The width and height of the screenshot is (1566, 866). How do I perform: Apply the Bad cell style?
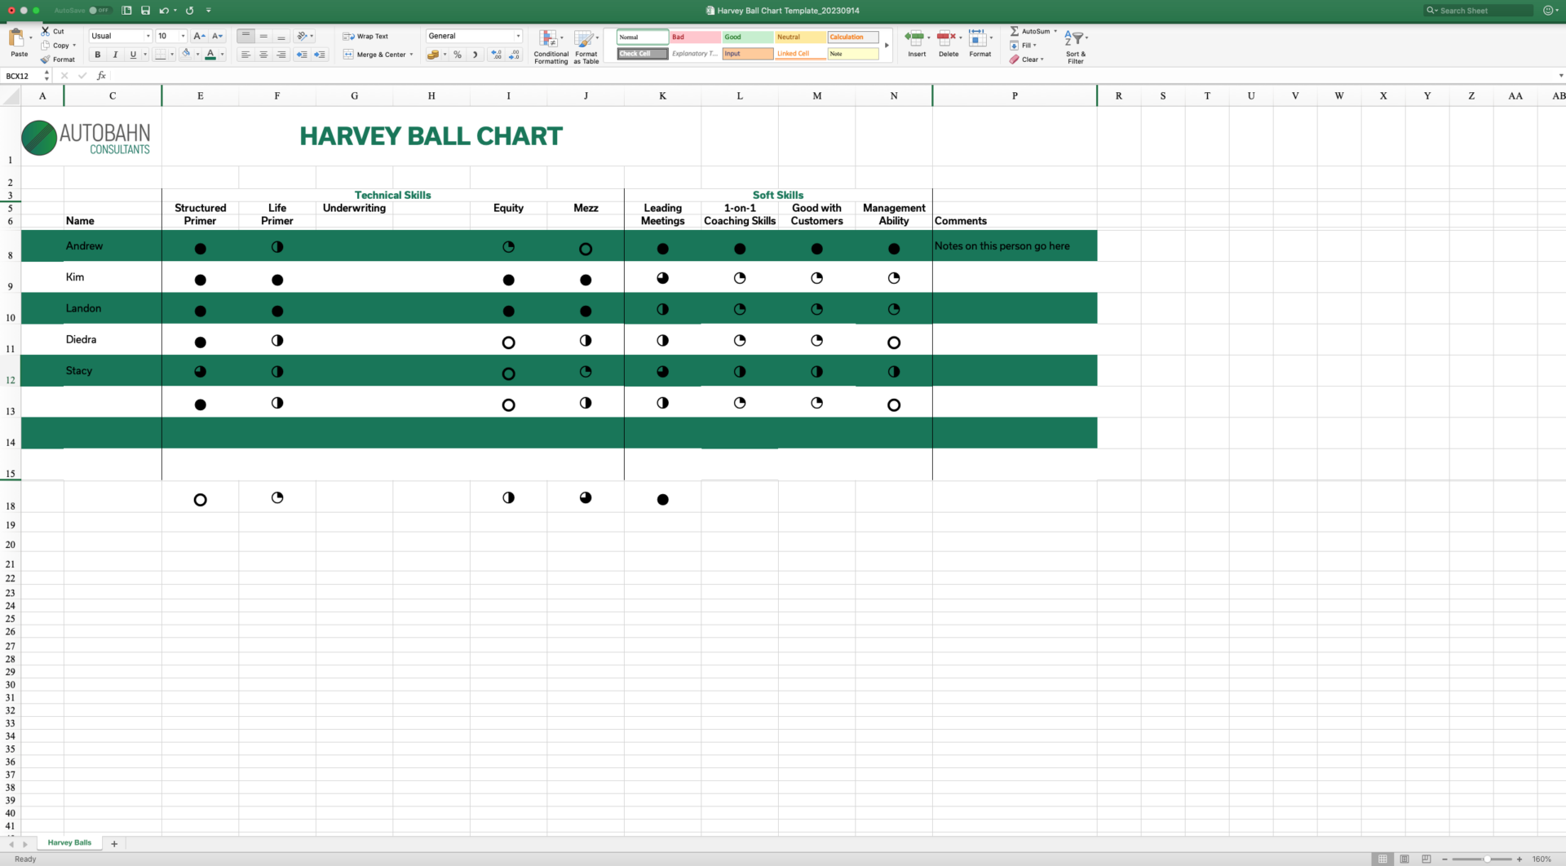pos(694,37)
